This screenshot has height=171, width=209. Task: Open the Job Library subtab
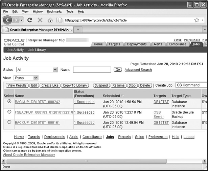coord(37,50)
